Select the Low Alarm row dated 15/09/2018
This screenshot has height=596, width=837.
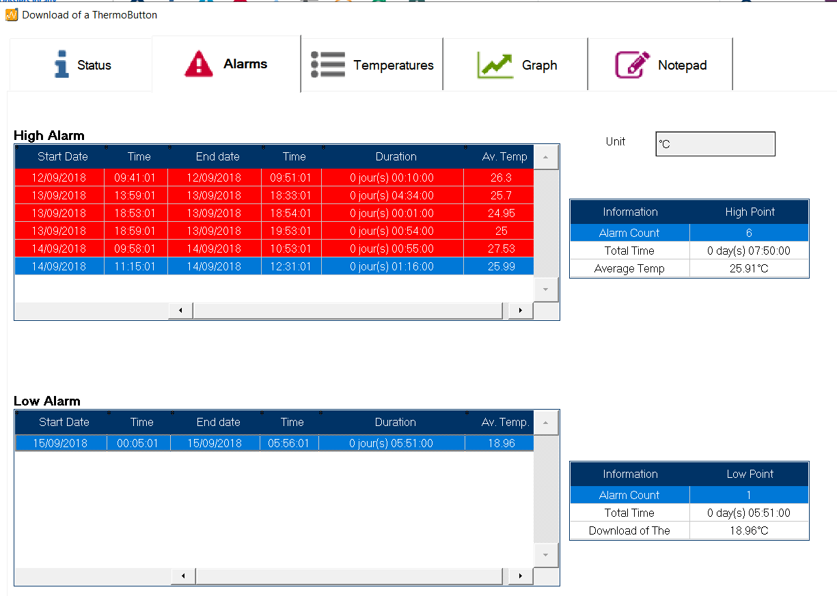pyautogui.click(x=205, y=443)
